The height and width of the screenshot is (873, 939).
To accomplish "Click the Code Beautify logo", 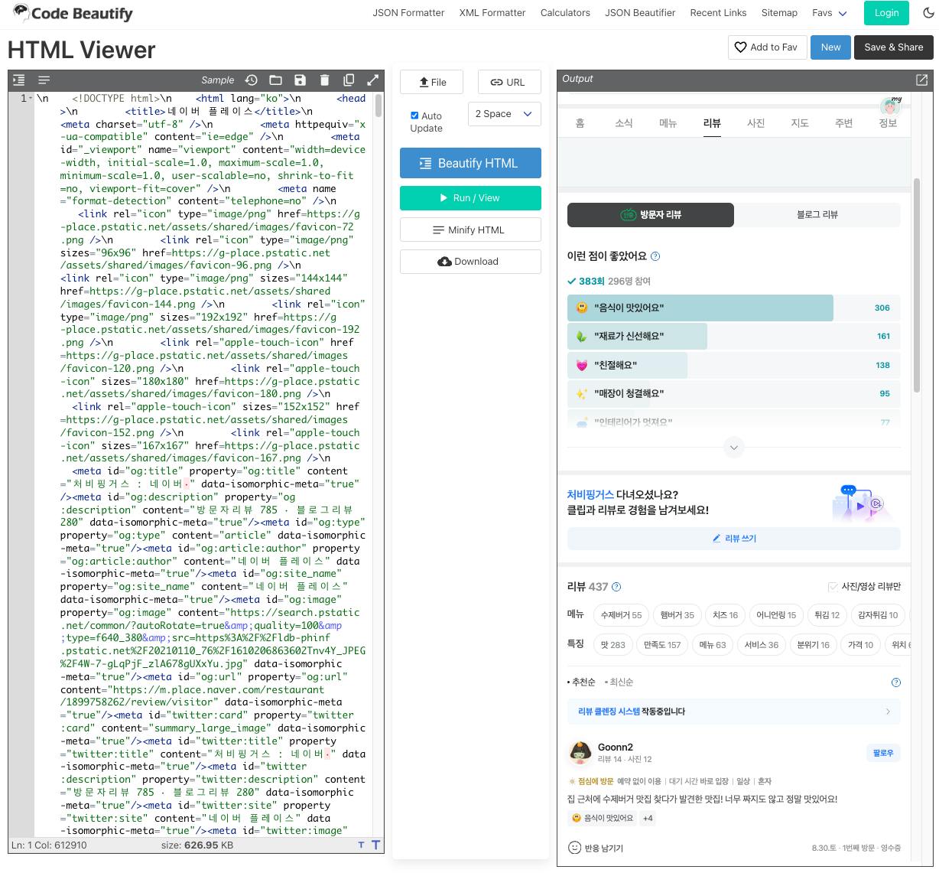I will point(73,13).
